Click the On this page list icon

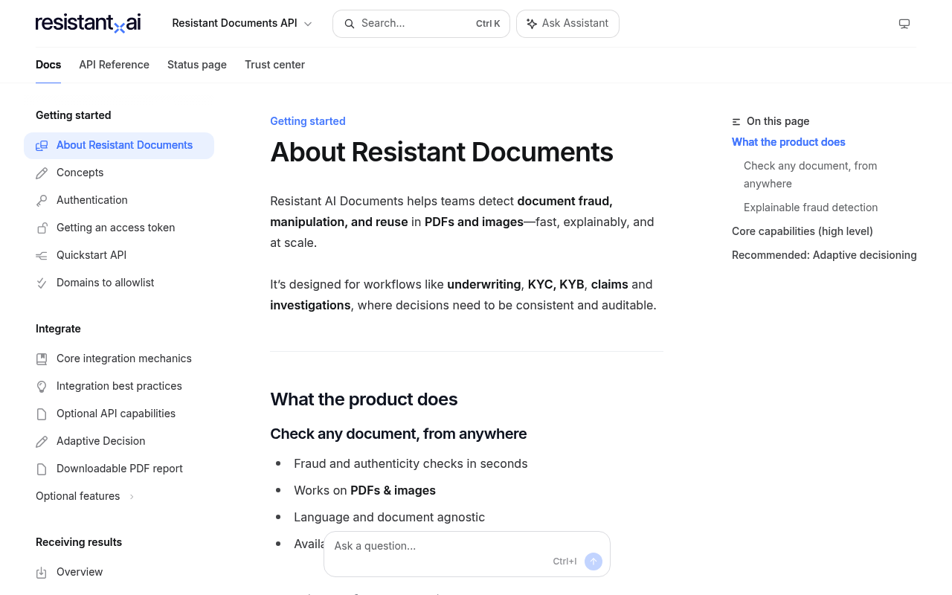pyautogui.click(x=736, y=122)
